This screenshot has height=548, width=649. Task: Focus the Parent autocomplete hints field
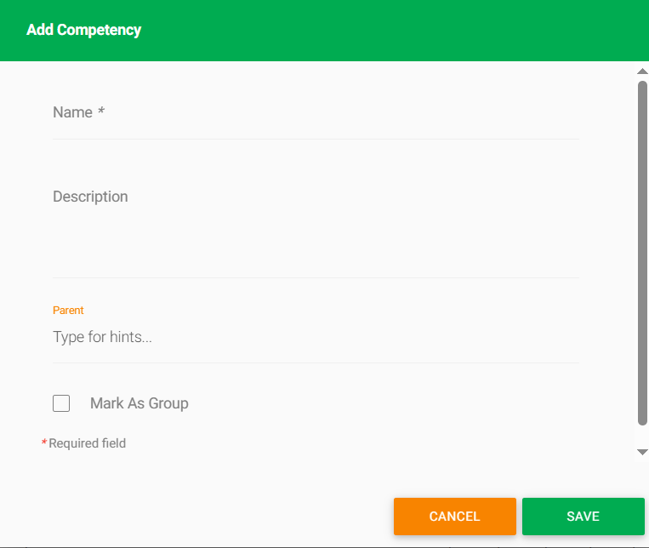(x=316, y=337)
